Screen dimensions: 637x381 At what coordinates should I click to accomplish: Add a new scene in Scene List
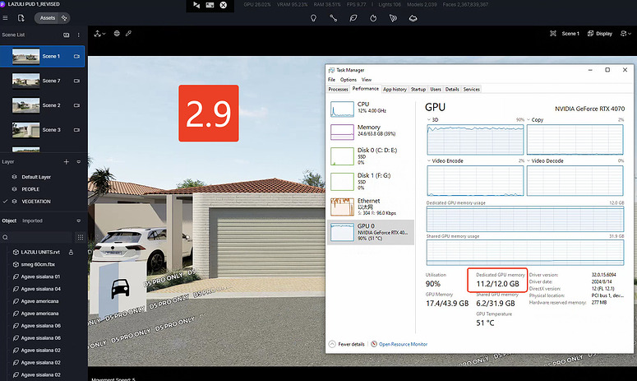point(67,35)
